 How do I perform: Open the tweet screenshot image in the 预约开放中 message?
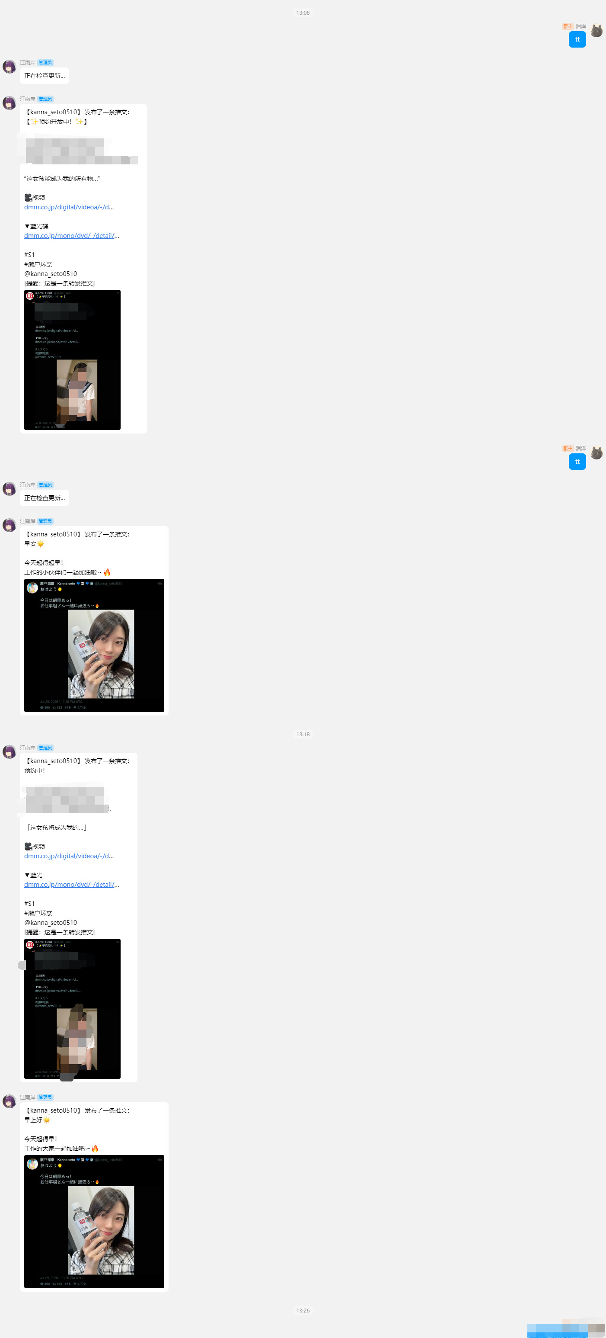click(x=72, y=360)
